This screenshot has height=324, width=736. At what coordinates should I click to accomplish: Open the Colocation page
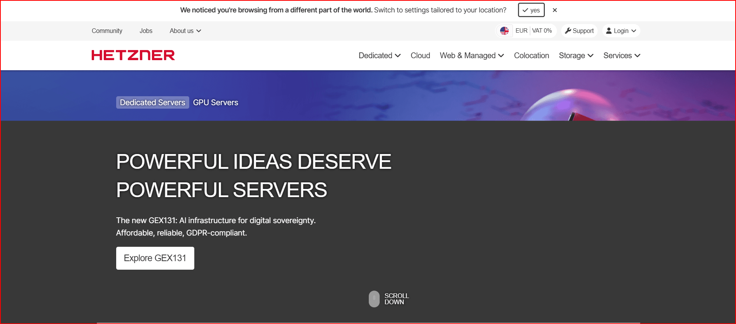pos(531,55)
